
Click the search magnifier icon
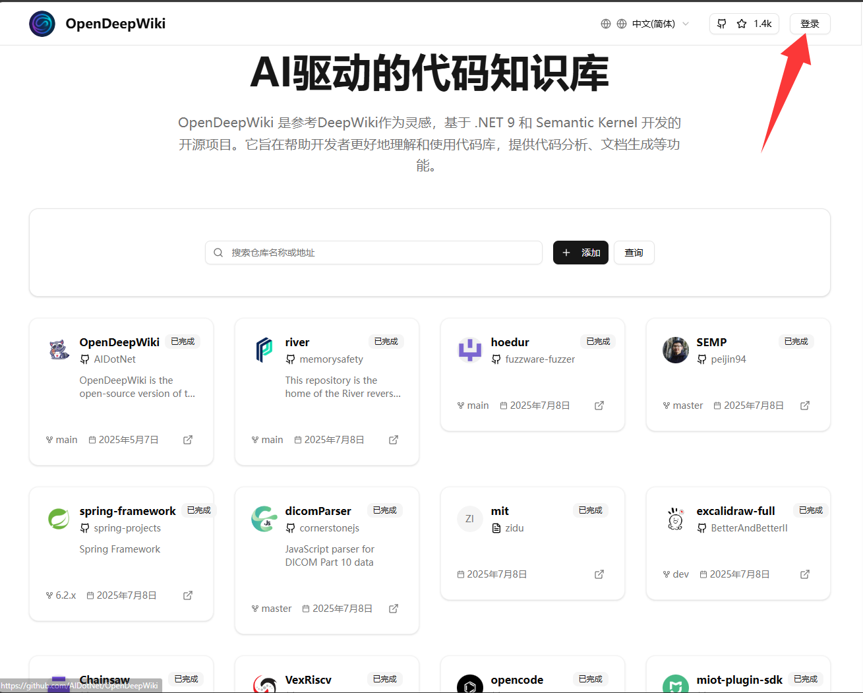click(x=218, y=253)
